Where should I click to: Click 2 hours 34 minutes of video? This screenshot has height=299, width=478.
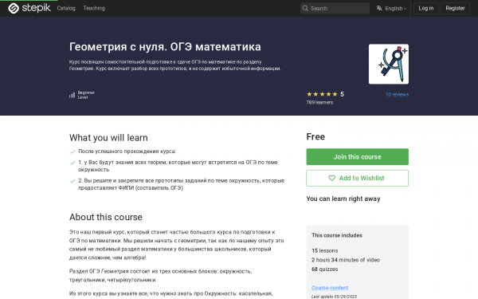point(346,260)
